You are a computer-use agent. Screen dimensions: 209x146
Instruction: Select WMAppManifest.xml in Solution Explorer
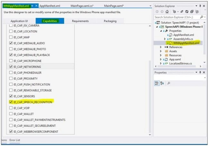click(x=186, y=43)
